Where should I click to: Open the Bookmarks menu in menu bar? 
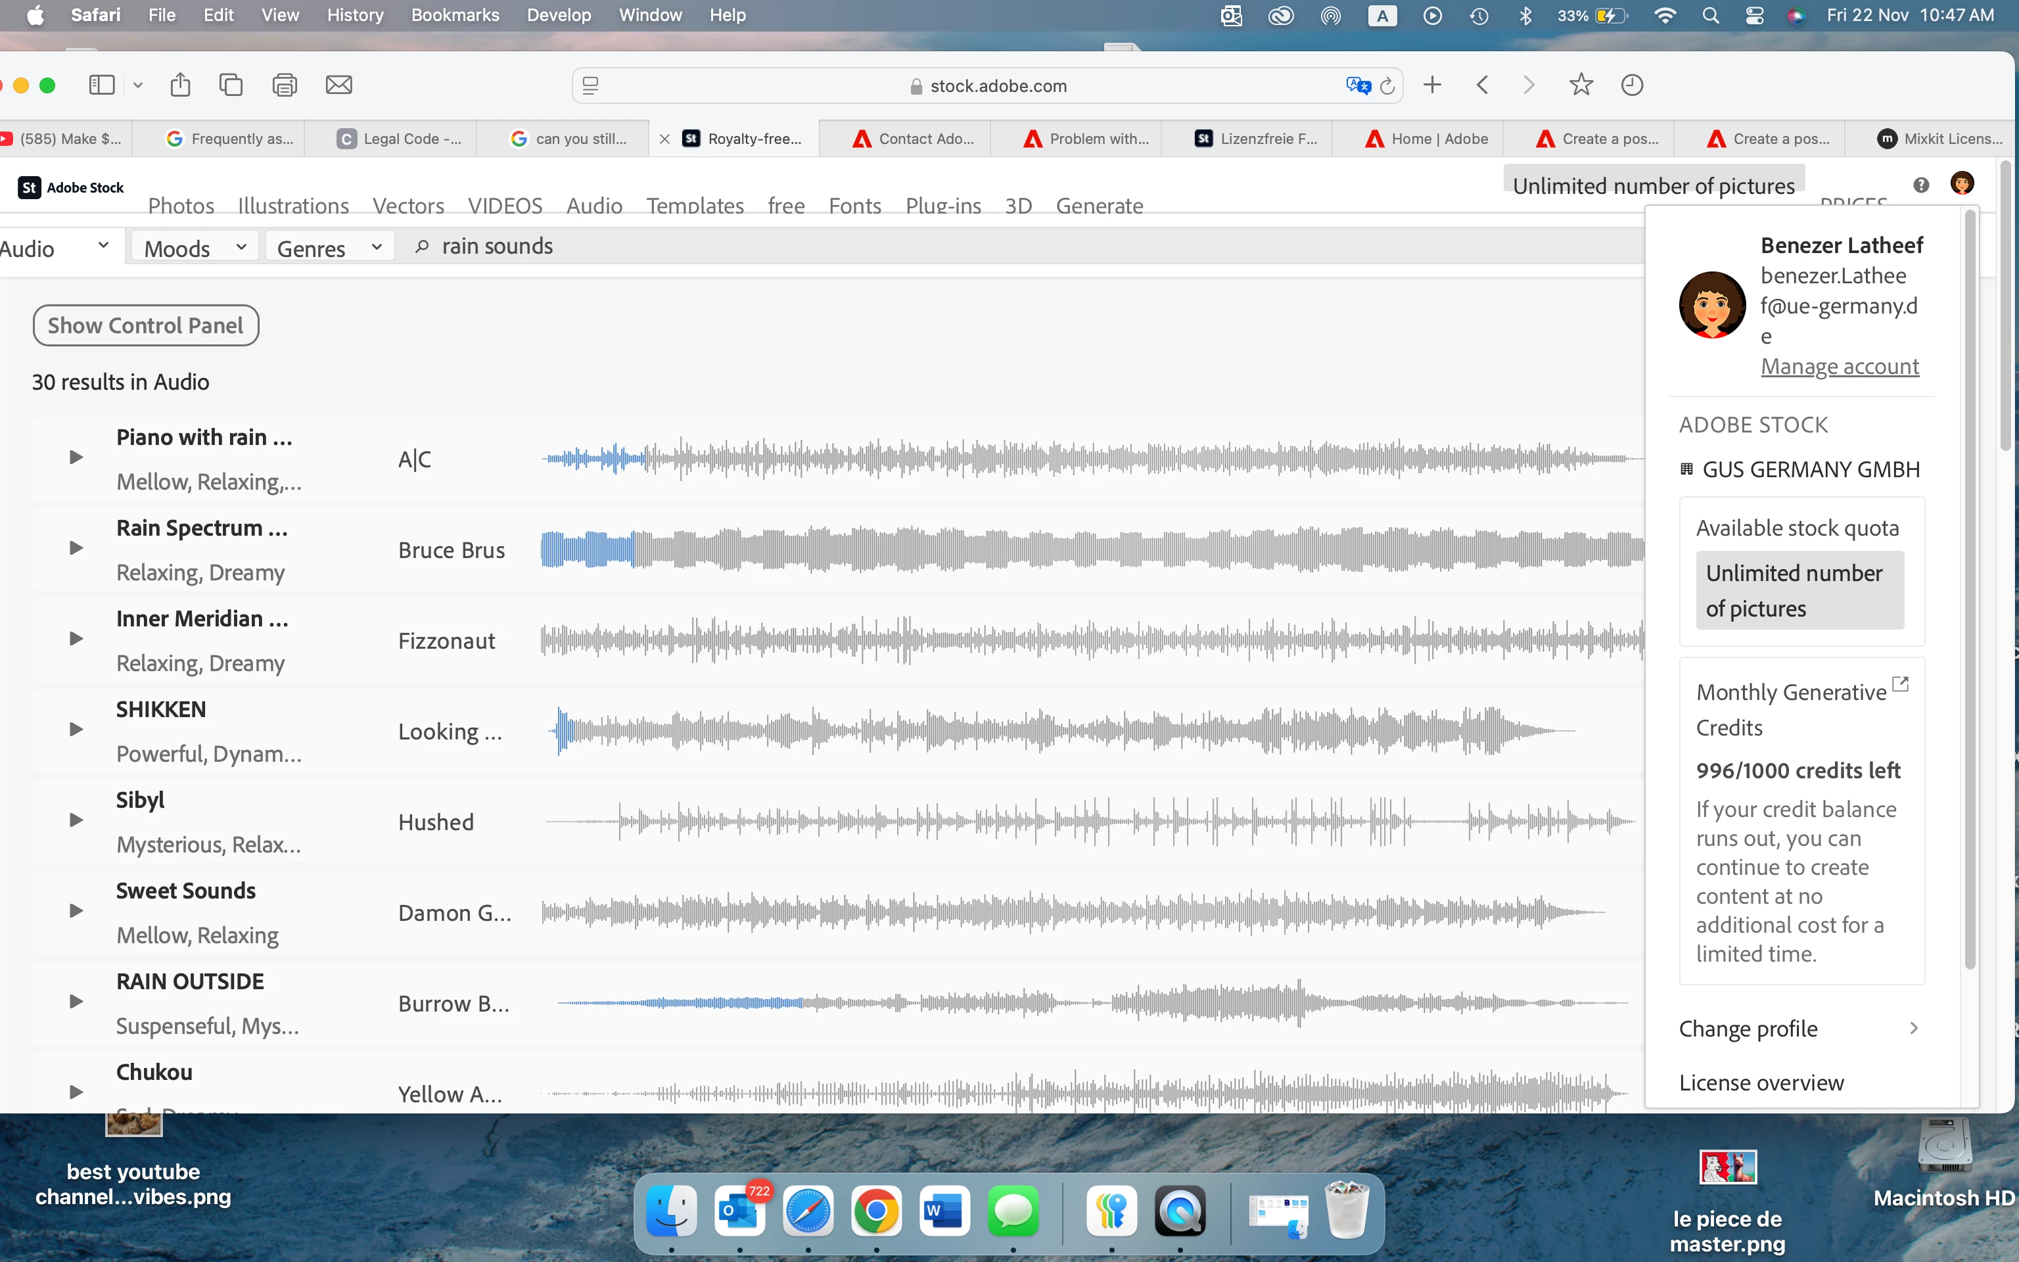click(x=455, y=15)
